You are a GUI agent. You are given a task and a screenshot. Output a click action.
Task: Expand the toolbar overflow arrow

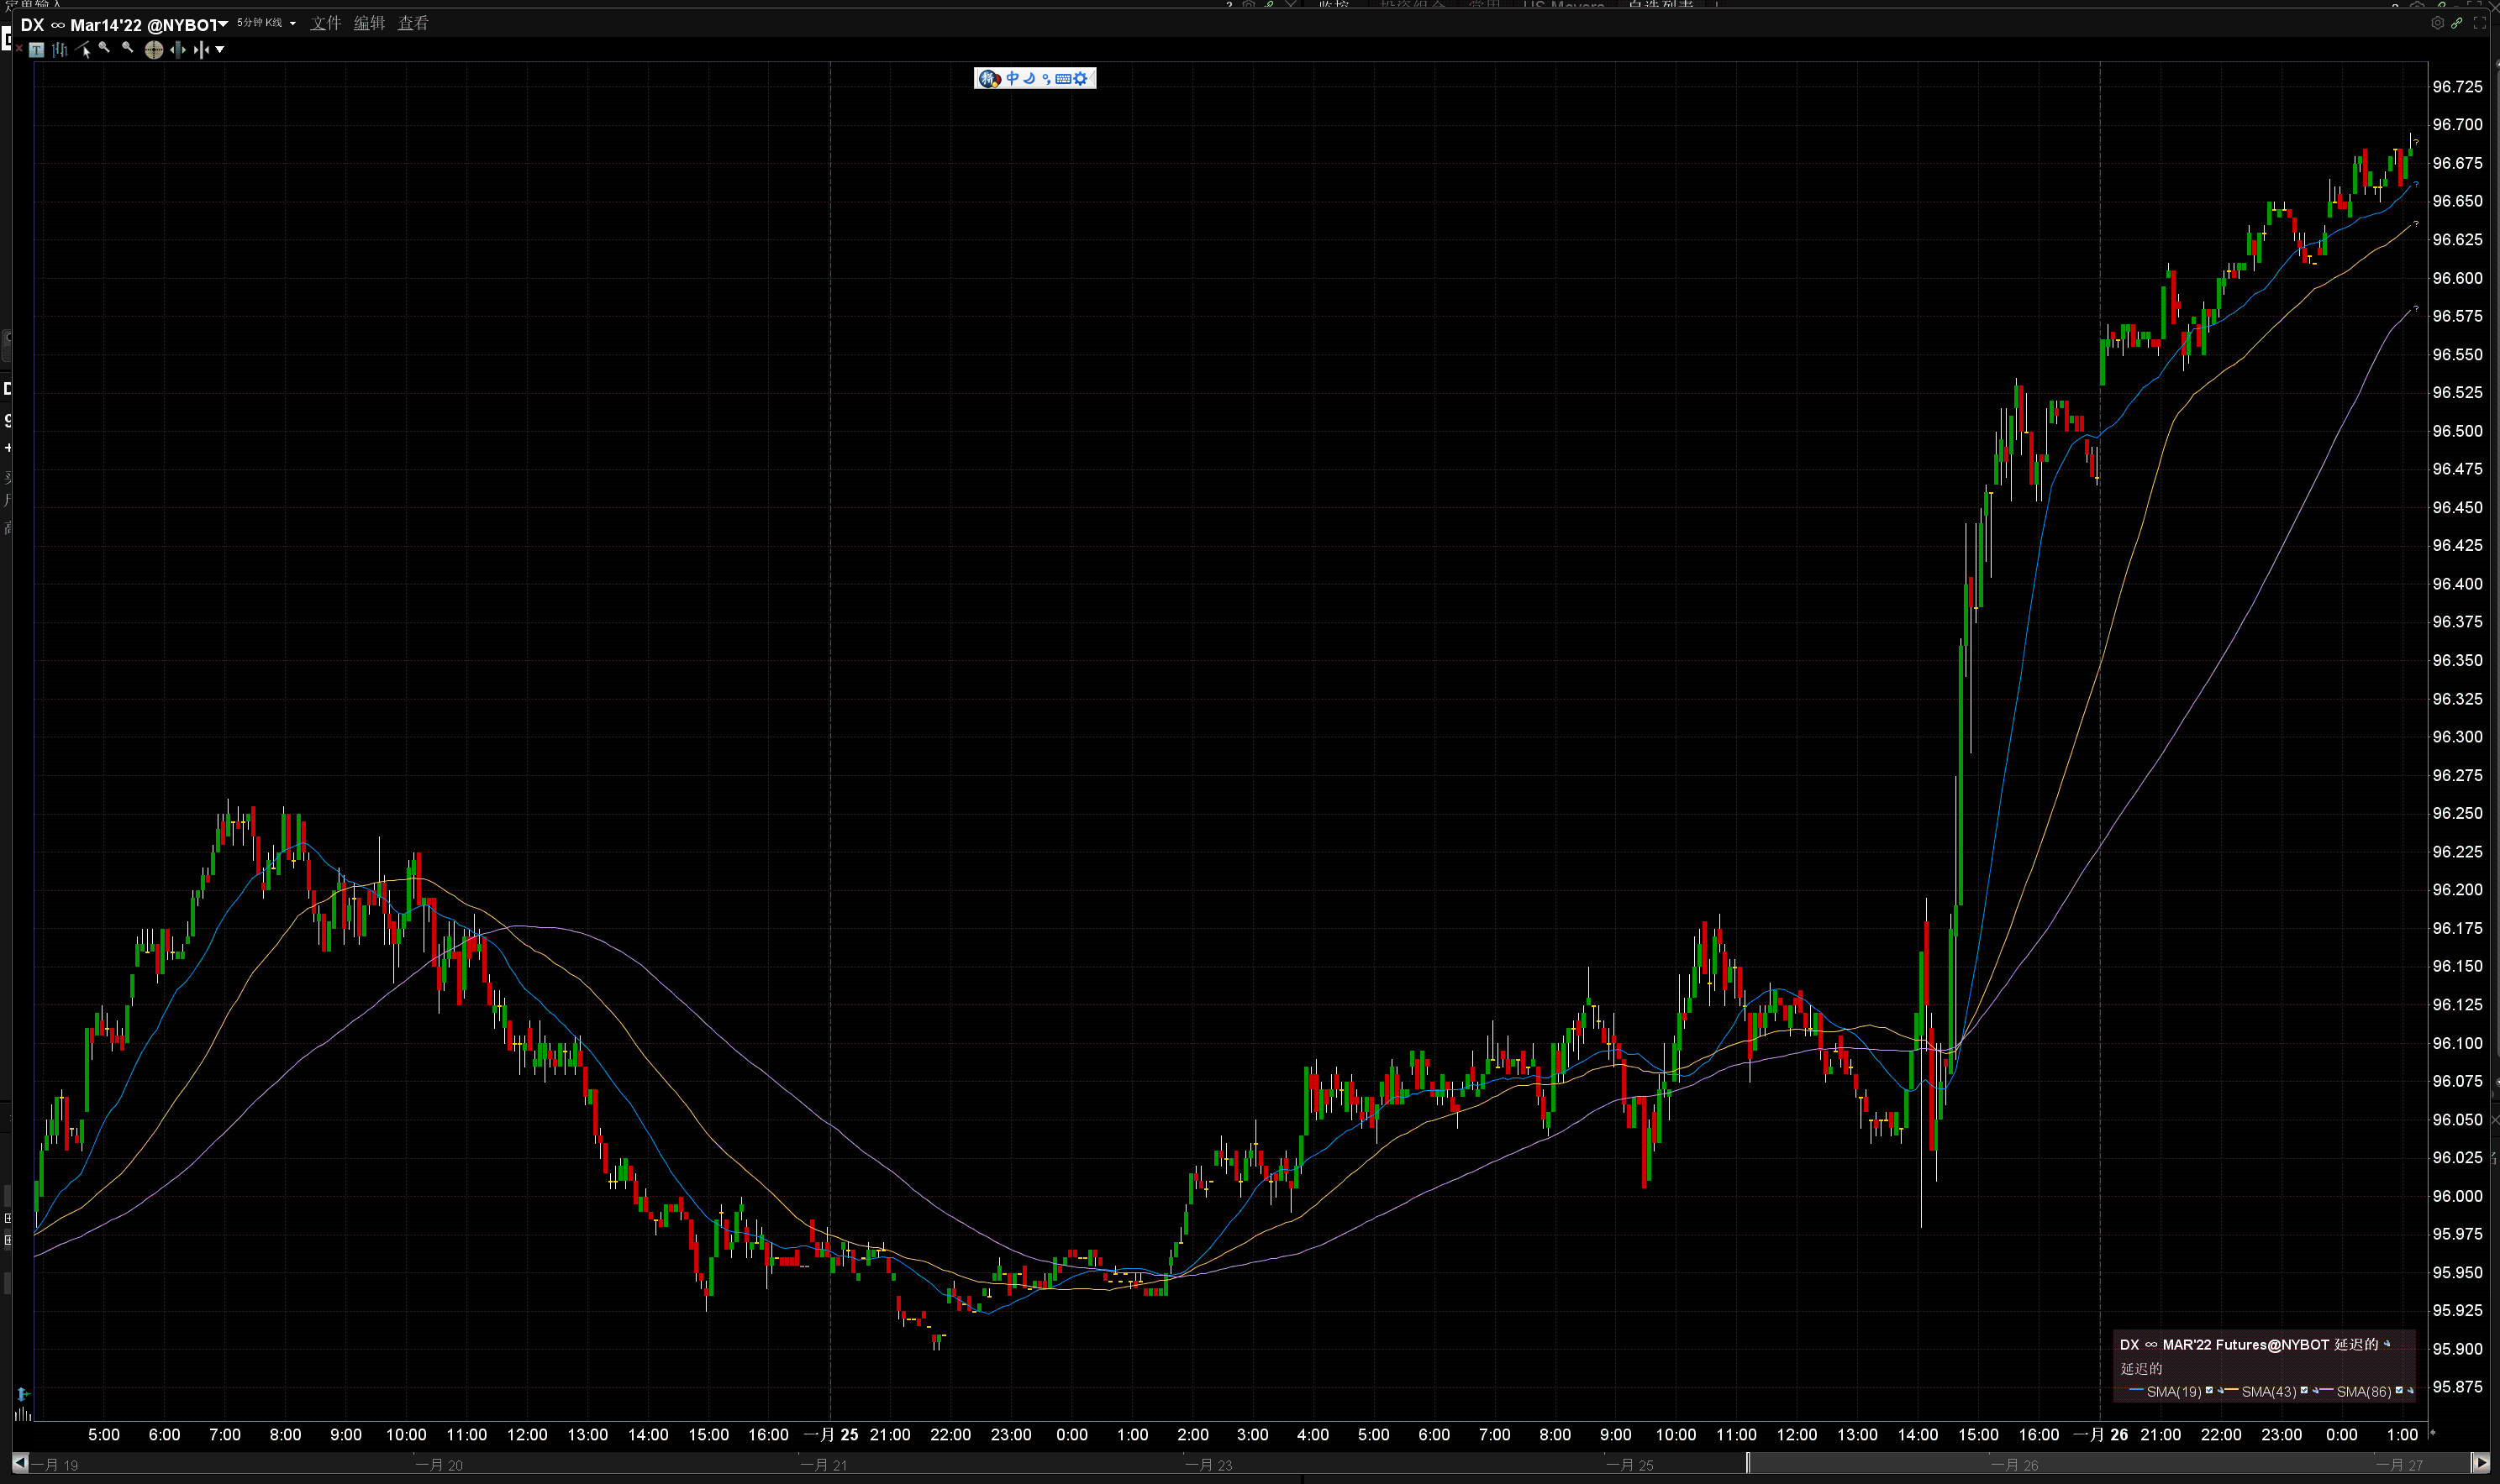click(220, 50)
